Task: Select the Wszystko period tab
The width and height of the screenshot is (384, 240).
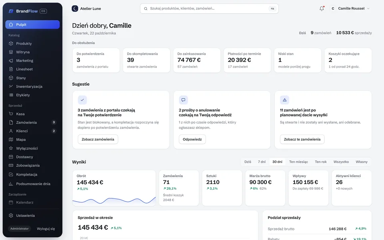Action: 341,162
